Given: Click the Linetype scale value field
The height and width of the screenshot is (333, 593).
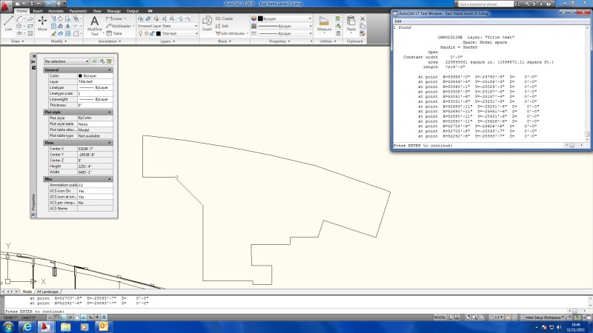Looking at the screenshot, I should click(95, 93).
